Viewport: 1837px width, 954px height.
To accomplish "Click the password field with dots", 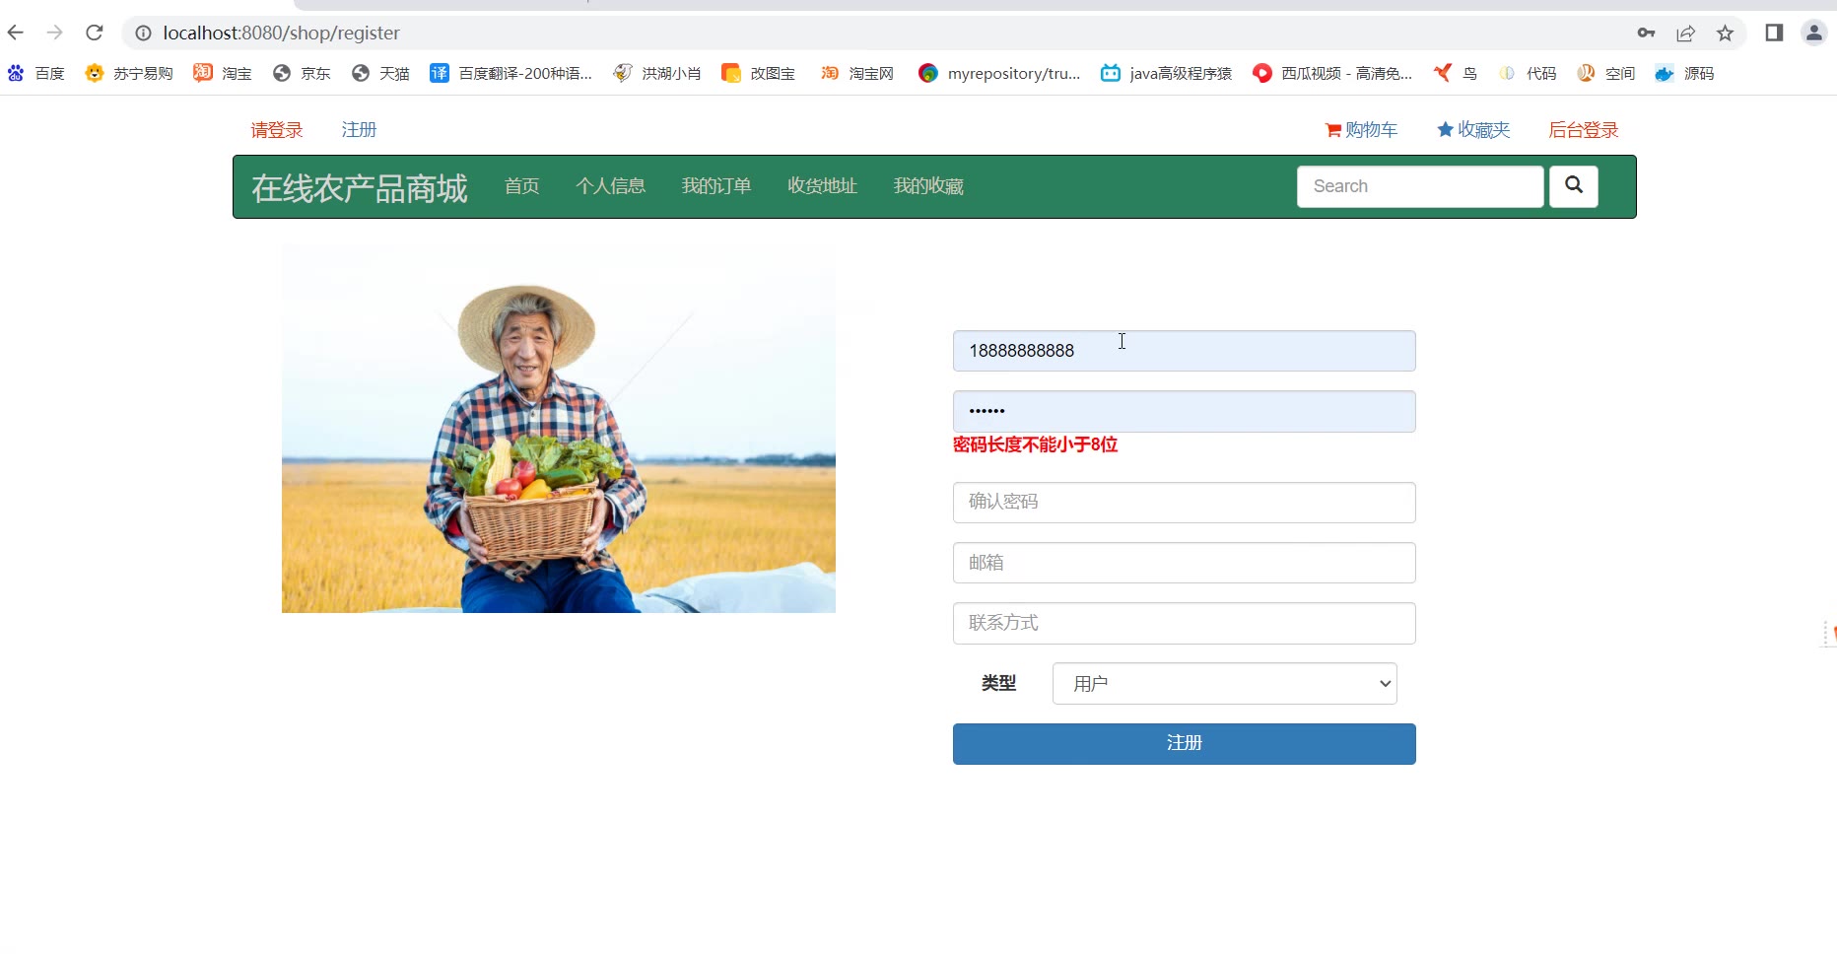I will (x=1184, y=411).
